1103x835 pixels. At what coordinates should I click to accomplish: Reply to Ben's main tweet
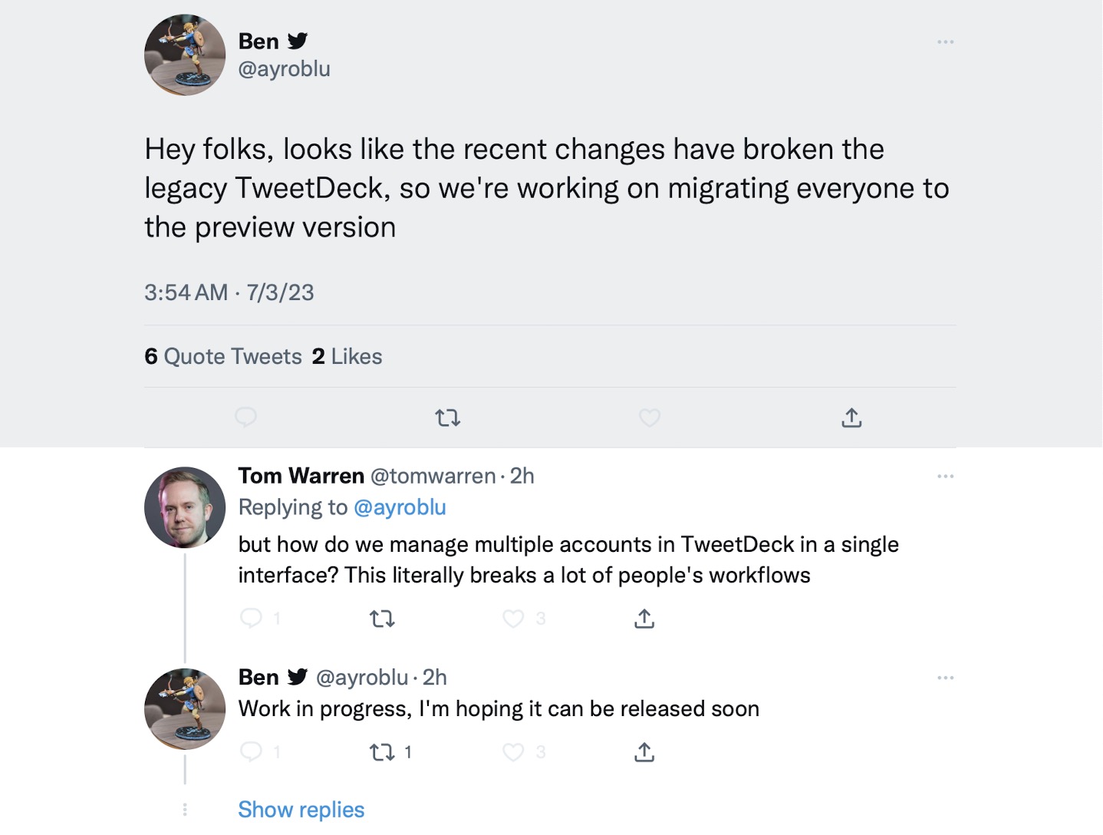coord(245,417)
